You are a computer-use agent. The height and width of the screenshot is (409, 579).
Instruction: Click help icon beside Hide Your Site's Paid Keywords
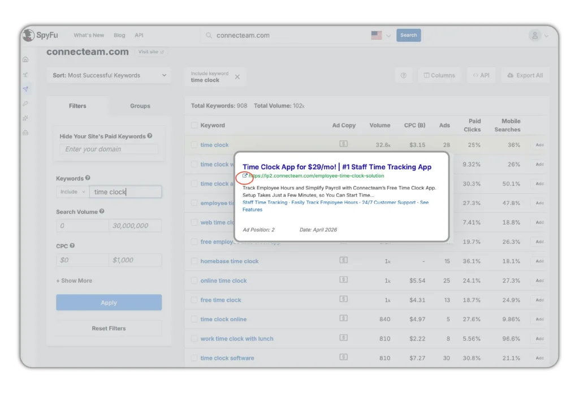pyautogui.click(x=149, y=136)
